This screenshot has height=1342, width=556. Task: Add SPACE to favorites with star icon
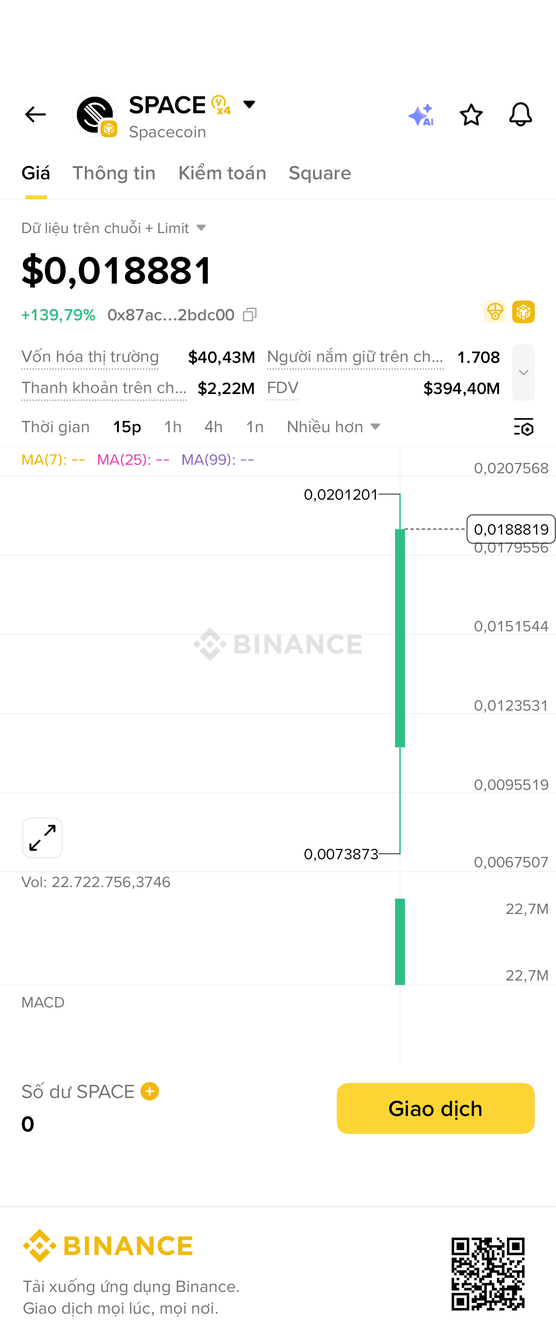pos(471,115)
